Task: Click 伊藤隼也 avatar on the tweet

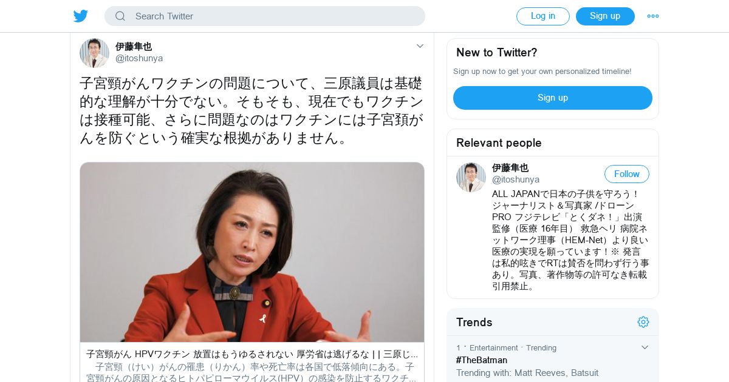Action: tap(94, 53)
